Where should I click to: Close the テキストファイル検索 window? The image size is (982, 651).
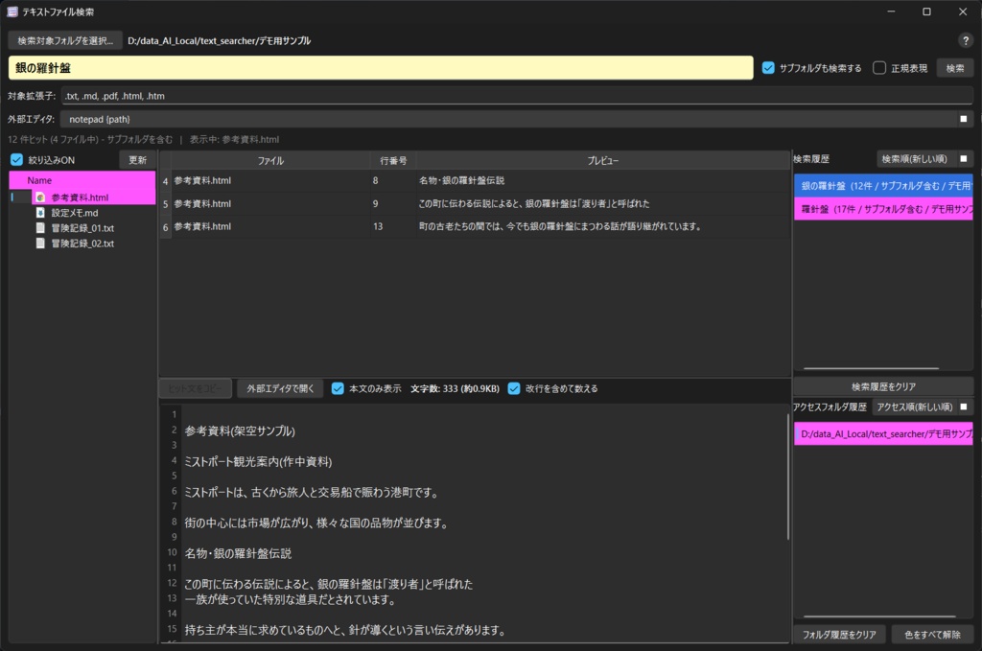click(x=963, y=12)
